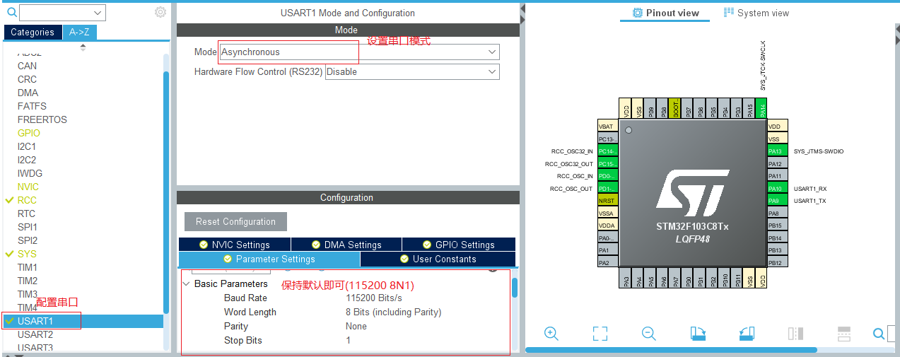
Task: Collapse the panel via arrow near Pinout view
Action: (522, 10)
